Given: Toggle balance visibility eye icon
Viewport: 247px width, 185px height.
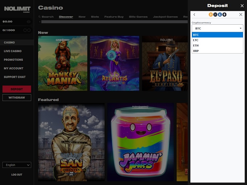Looking at the screenshot, I should [28, 22].
